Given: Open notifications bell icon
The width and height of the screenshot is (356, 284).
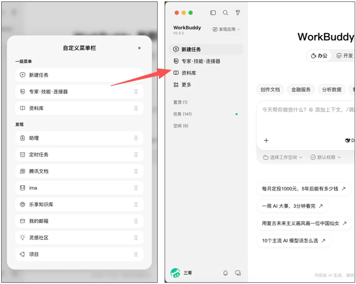Looking at the screenshot, I should click(x=225, y=273).
